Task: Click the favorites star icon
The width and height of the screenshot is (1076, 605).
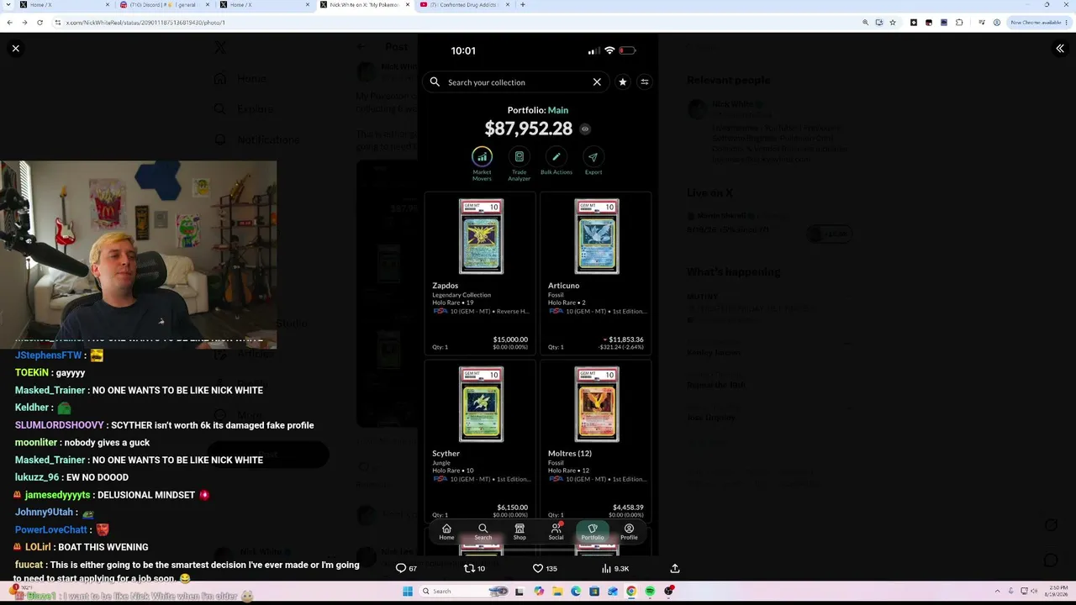Action: tap(622, 82)
